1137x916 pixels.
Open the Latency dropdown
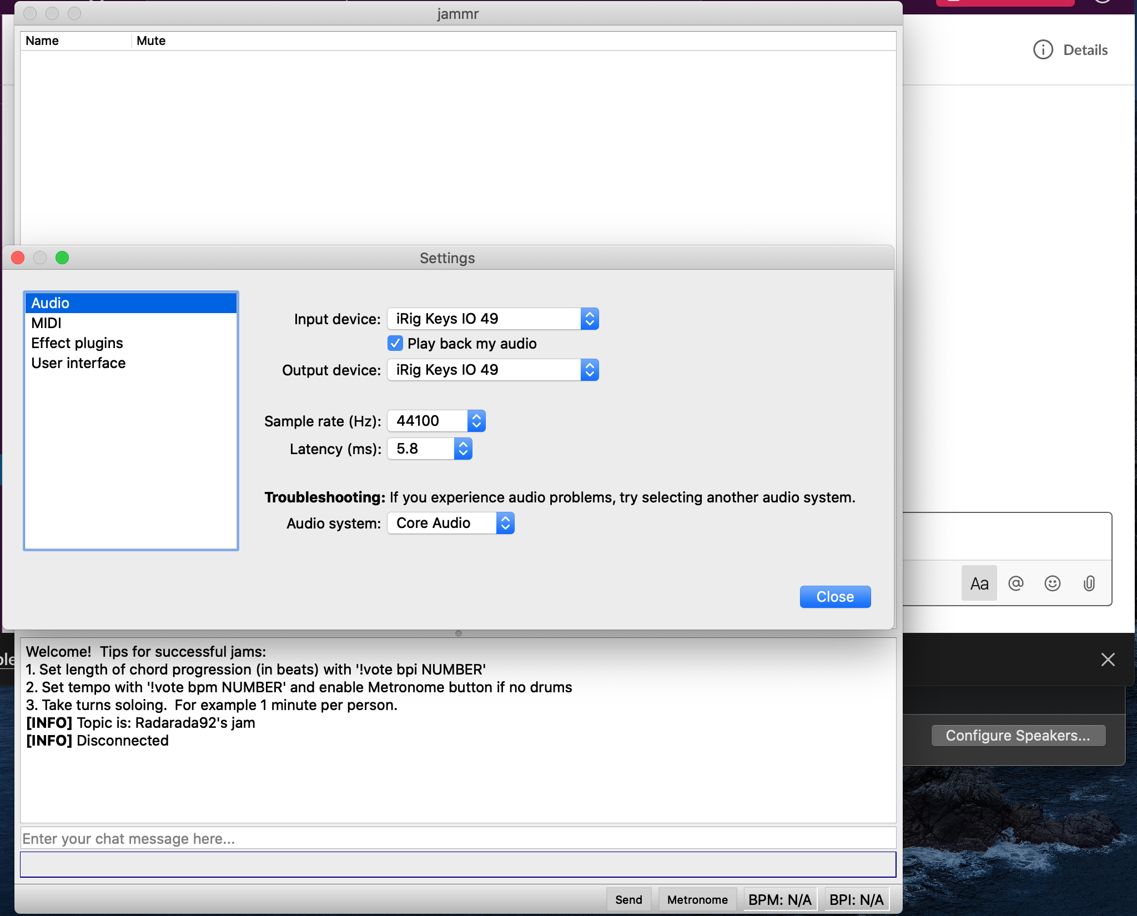tap(429, 449)
